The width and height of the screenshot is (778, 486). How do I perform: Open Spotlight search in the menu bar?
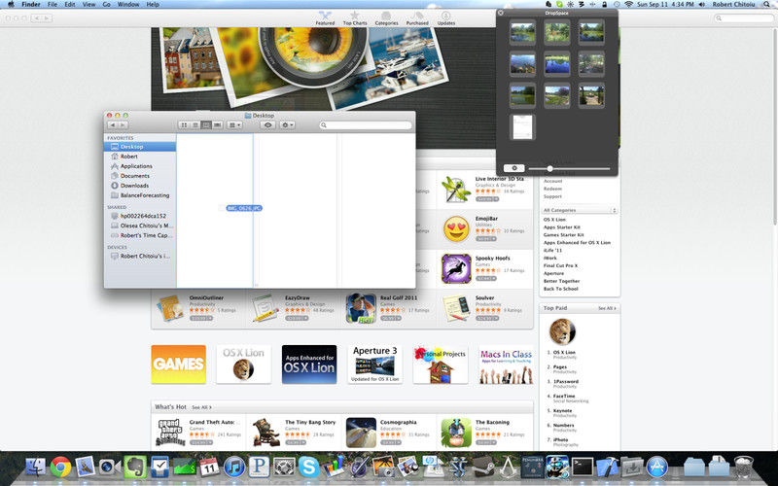click(x=766, y=4)
